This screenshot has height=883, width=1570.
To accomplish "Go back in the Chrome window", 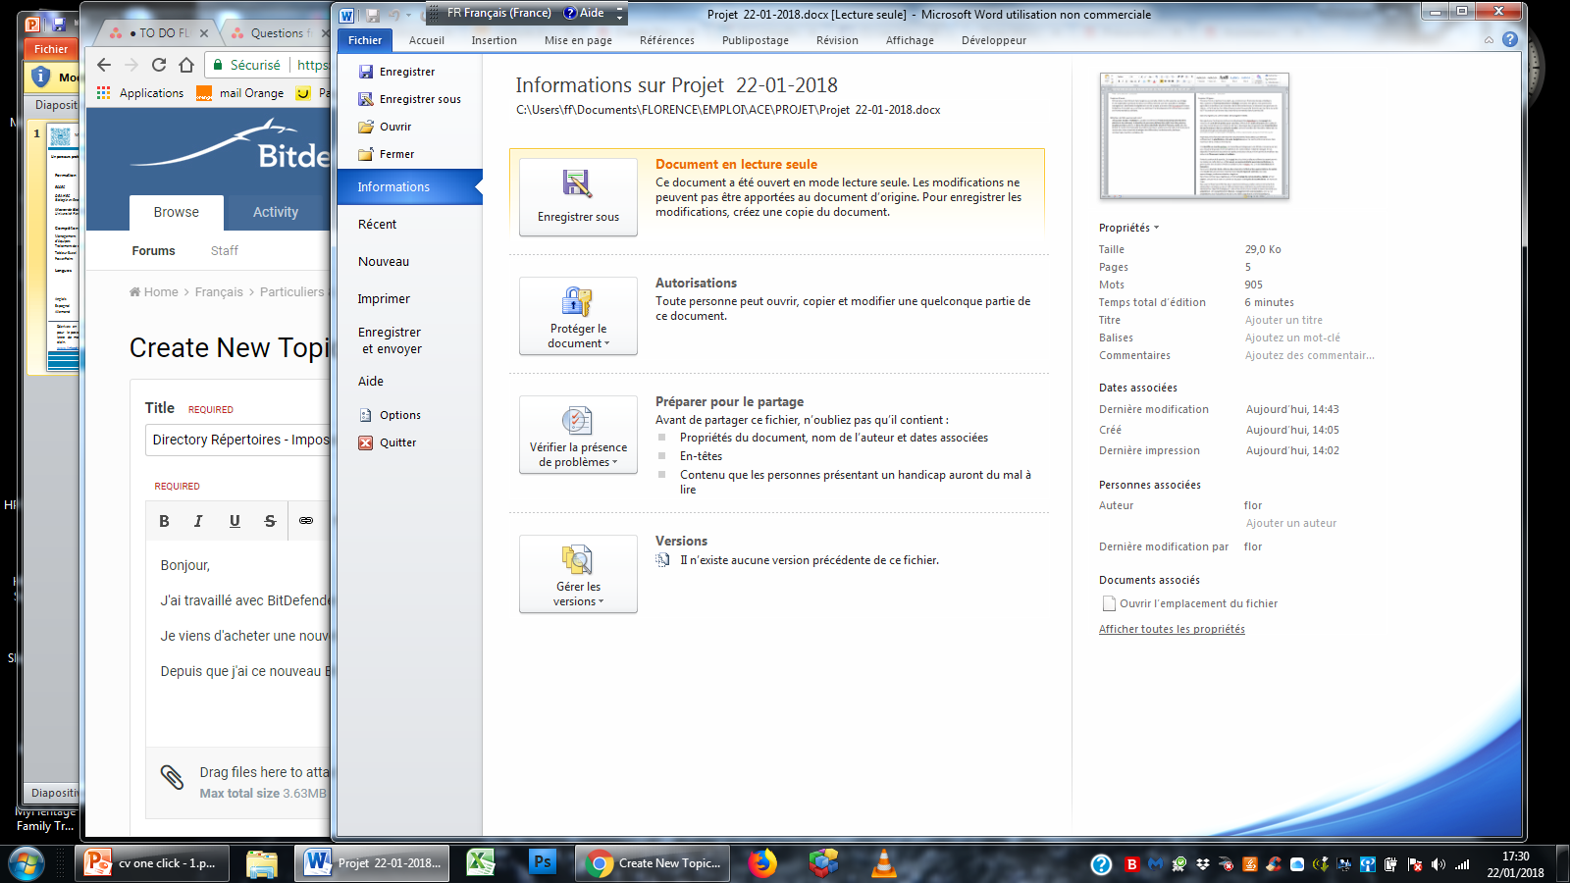I will click(104, 65).
